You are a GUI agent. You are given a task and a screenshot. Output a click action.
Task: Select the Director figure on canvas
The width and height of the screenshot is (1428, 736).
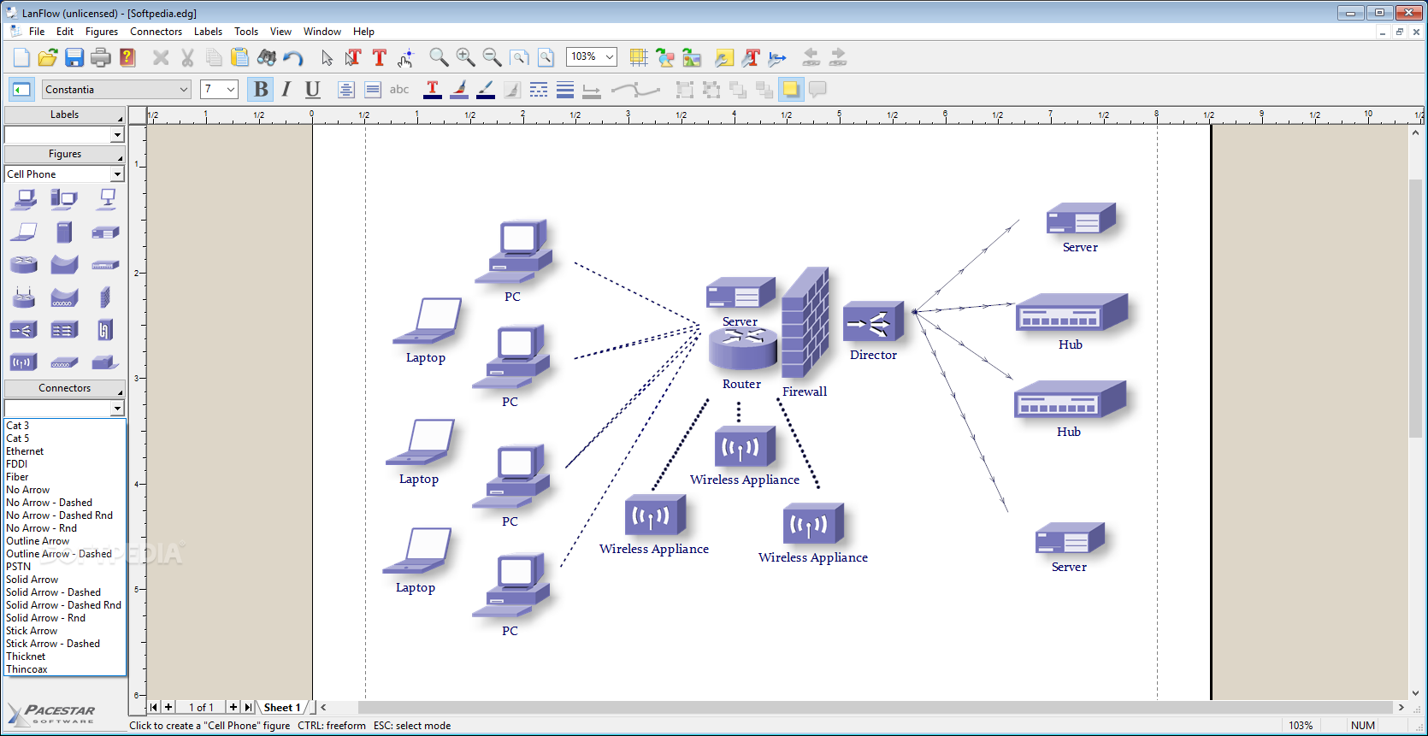click(873, 322)
